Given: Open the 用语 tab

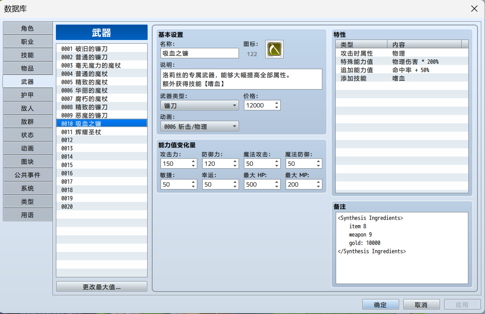Looking at the screenshot, I should [x=28, y=215].
